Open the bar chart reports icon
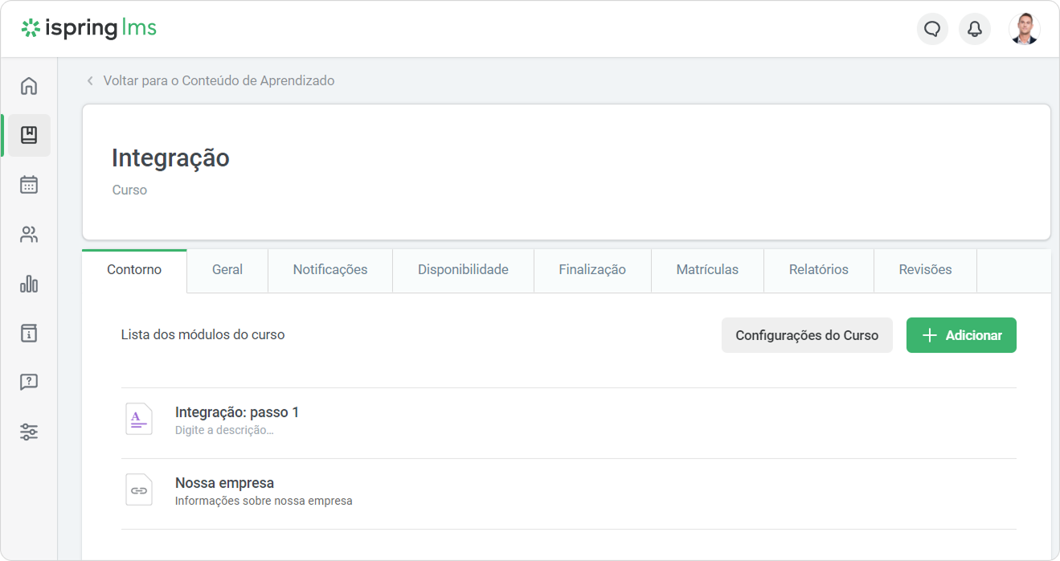The image size is (1060, 561). coord(29,284)
